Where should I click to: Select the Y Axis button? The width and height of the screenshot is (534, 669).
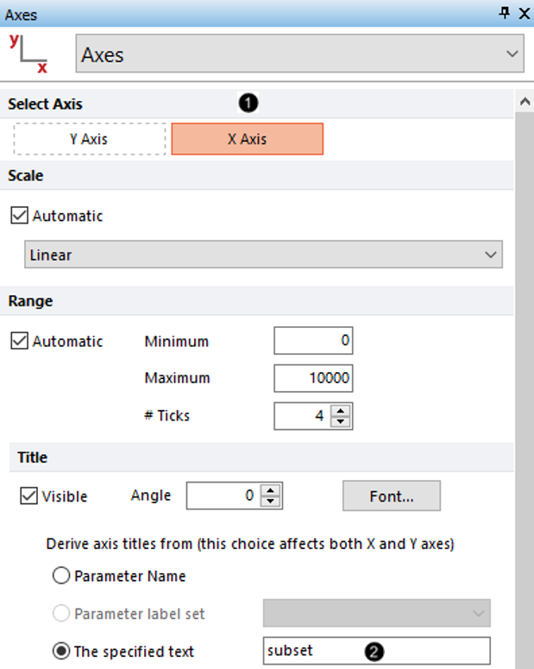pos(90,139)
